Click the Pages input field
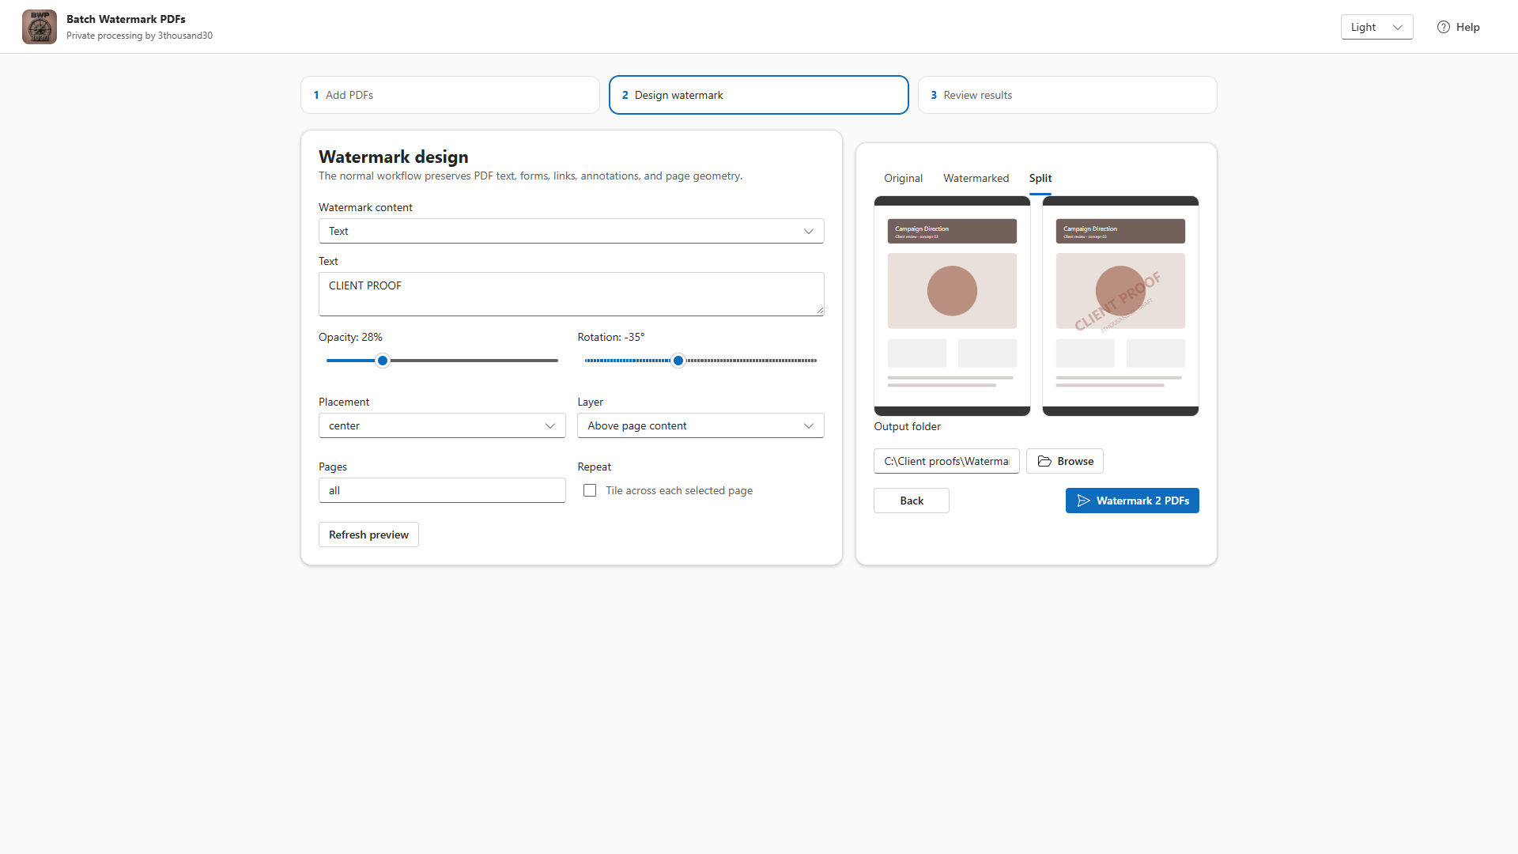Viewport: 1518px width, 854px height. pyautogui.click(x=442, y=490)
